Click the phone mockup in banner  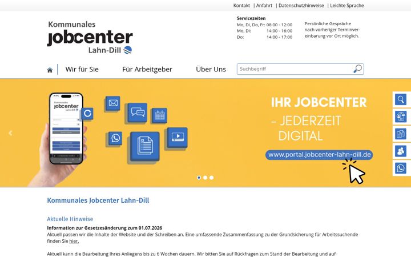tap(66, 128)
